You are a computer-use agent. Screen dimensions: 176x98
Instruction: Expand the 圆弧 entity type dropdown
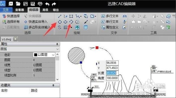point(57,49)
